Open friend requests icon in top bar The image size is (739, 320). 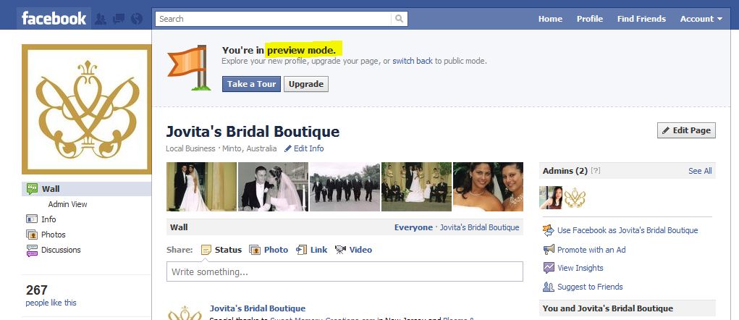[x=101, y=19]
